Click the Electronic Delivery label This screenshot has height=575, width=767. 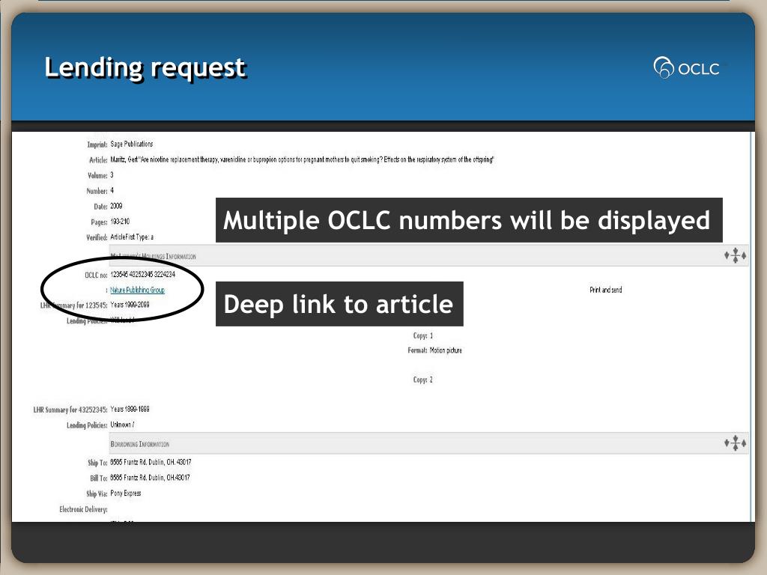83,509
